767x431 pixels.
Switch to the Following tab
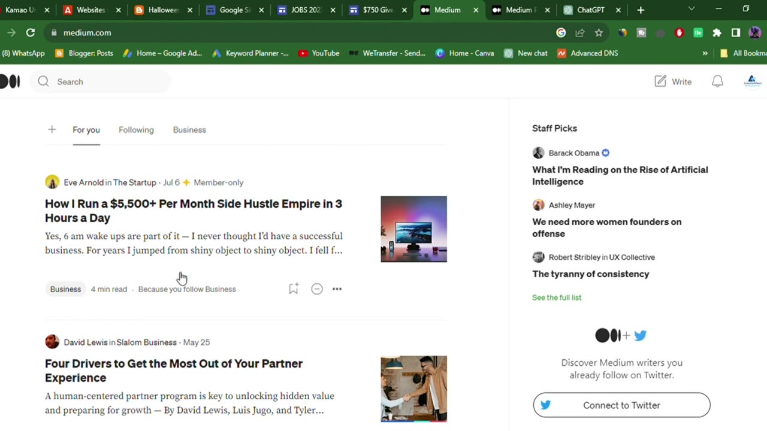pyautogui.click(x=136, y=130)
